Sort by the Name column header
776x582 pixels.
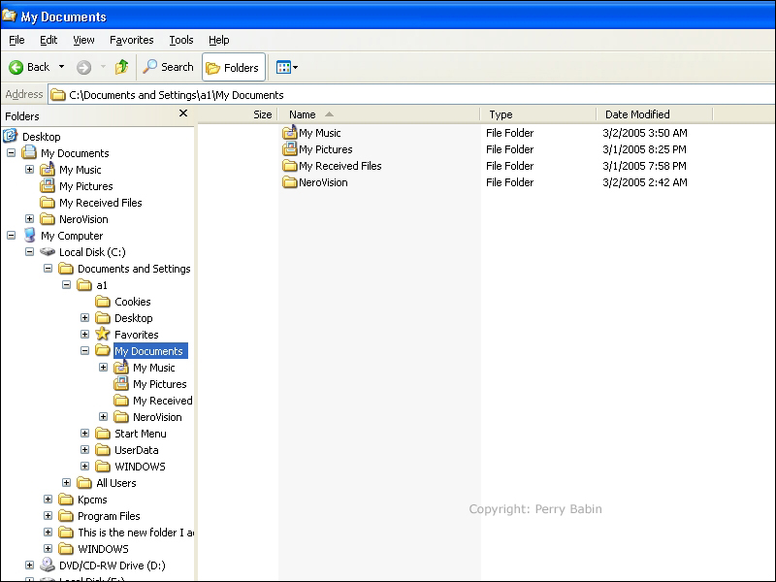(378, 114)
